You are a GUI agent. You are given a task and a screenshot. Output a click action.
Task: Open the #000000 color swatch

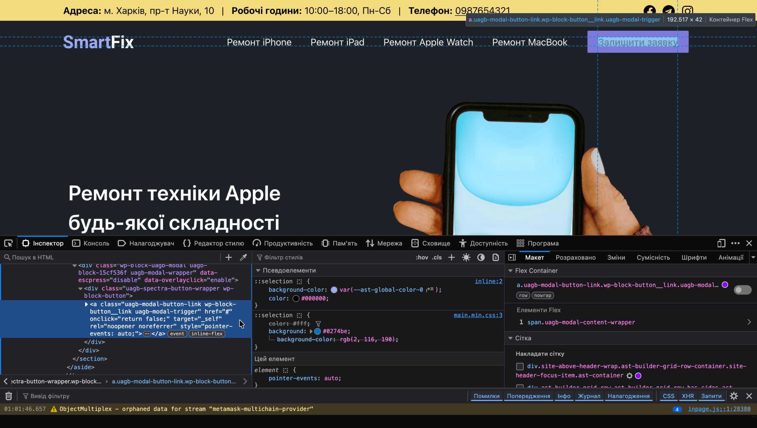pyautogui.click(x=296, y=298)
